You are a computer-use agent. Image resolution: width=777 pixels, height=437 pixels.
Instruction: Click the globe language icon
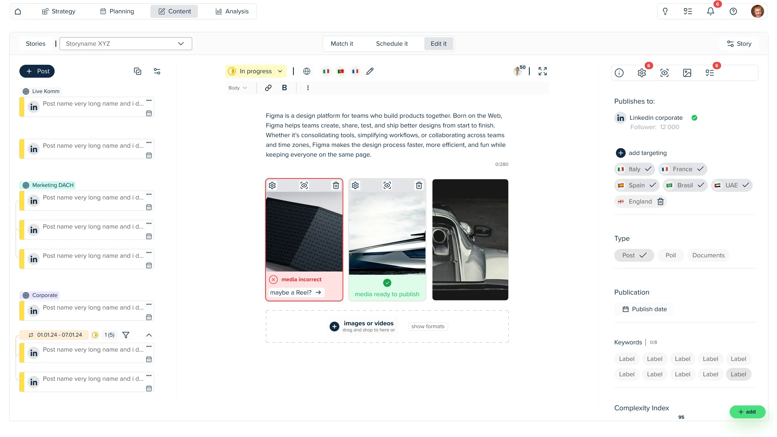click(x=307, y=71)
